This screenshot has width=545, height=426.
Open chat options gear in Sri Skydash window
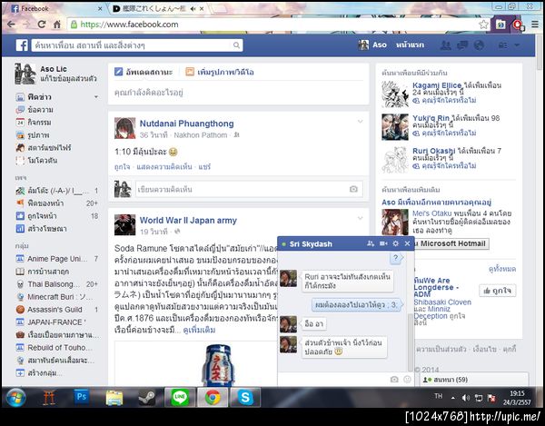pyautogui.click(x=395, y=243)
